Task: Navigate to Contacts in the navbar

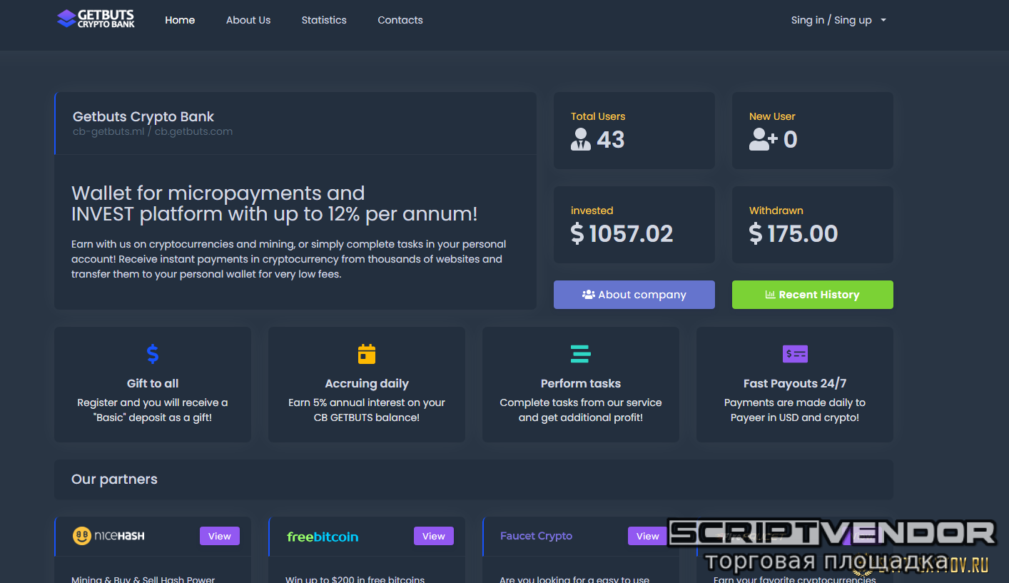Action: point(400,20)
